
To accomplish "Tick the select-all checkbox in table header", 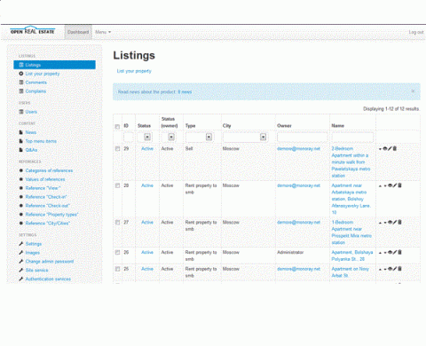I will click(117, 127).
